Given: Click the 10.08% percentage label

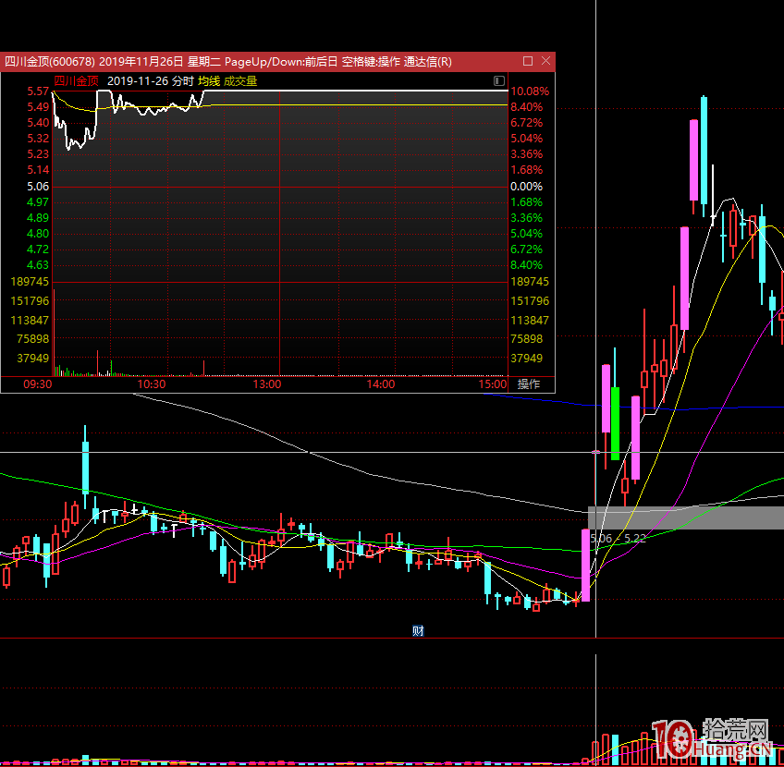Looking at the screenshot, I should 530,91.
